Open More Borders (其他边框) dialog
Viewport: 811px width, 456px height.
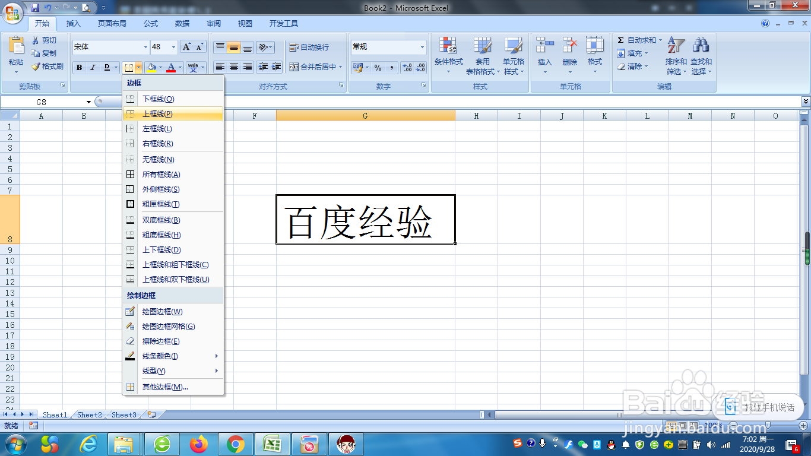(x=173, y=387)
